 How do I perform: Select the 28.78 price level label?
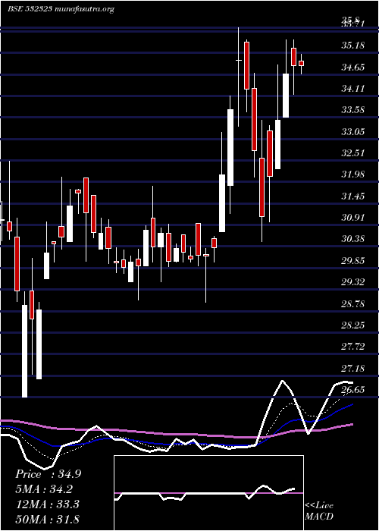point(353,303)
